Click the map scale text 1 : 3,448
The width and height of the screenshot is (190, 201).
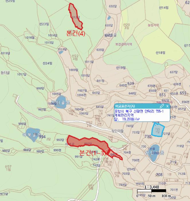click(x=152, y=187)
